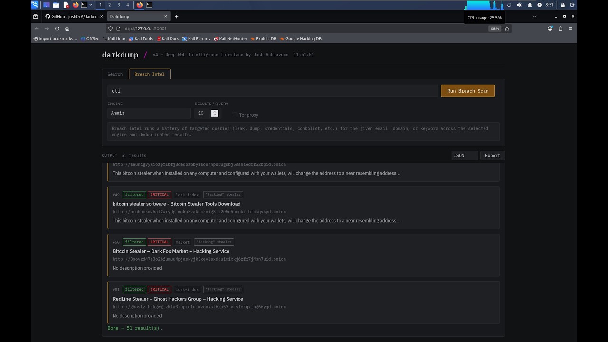Launch the file manager from the panel

(x=56, y=5)
